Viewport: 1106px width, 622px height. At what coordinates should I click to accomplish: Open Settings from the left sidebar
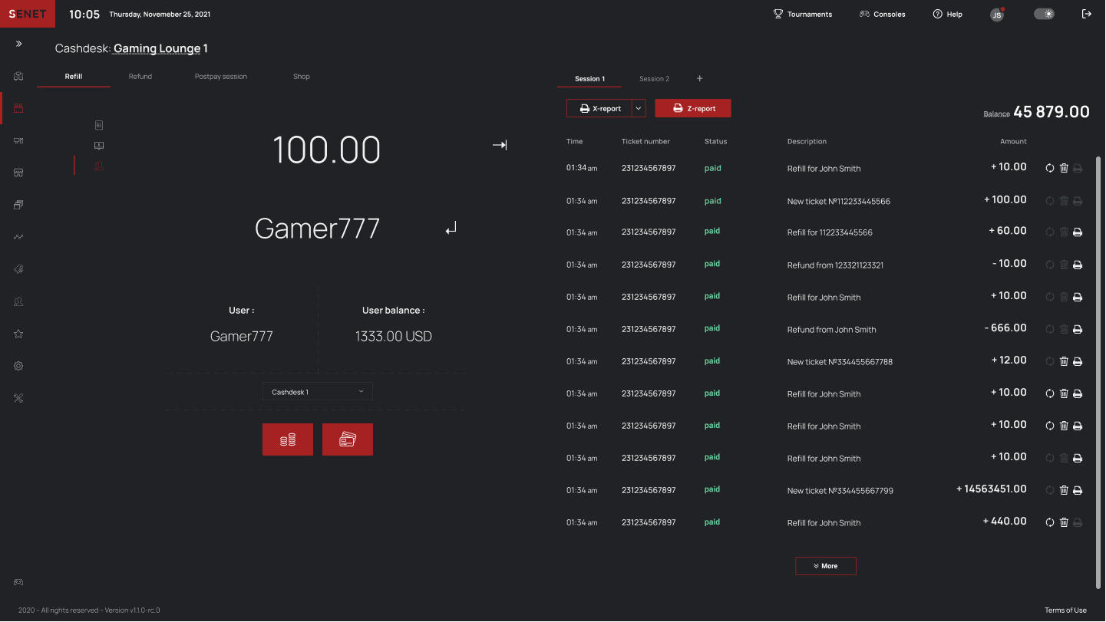18,366
